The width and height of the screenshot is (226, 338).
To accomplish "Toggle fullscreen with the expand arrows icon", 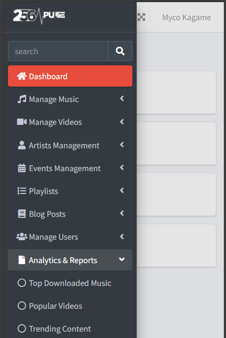I will pyautogui.click(x=141, y=17).
